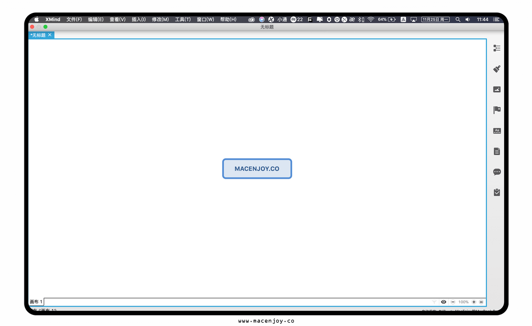The height and width of the screenshot is (326, 532).
Task: Click the 'æ' menu bar icon
Action: pyautogui.click(x=352, y=20)
